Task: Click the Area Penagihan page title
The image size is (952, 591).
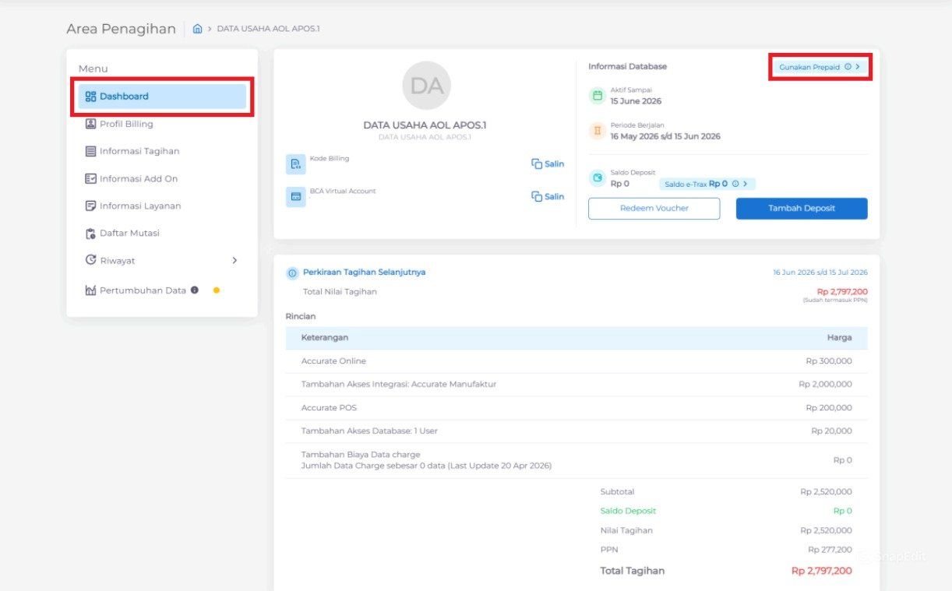Action: click(121, 29)
